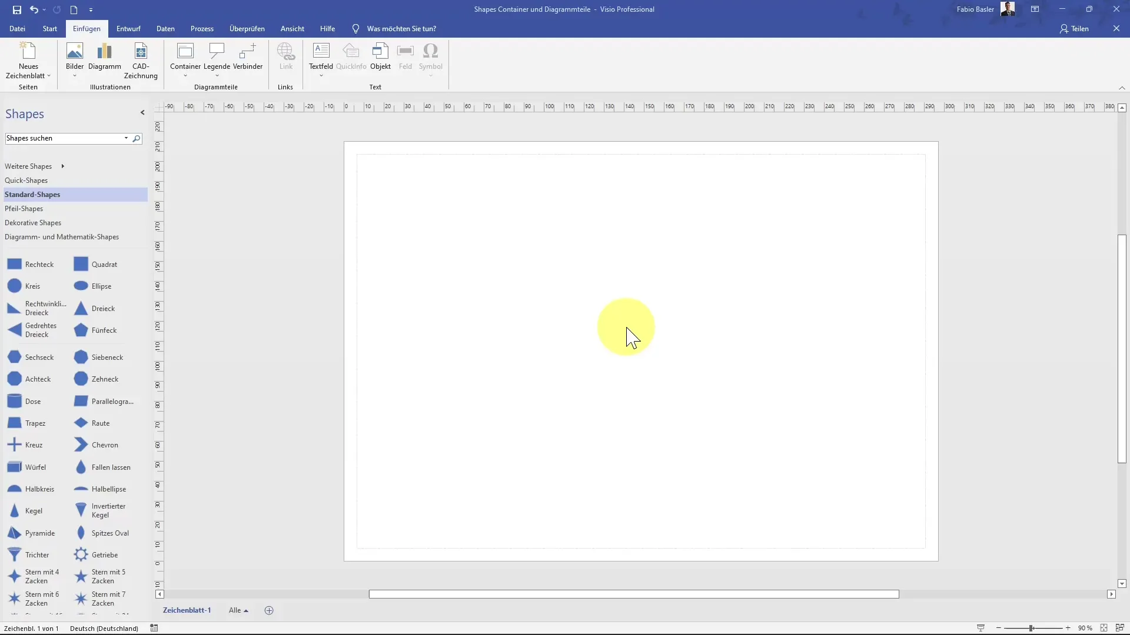This screenshot has width=1130, height=635.
Task: Insert an Objekt
Action: click(x=380, y=57)
